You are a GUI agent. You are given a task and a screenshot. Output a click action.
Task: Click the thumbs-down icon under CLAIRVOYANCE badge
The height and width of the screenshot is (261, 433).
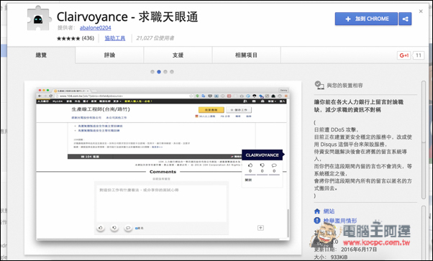click(262, 165)
